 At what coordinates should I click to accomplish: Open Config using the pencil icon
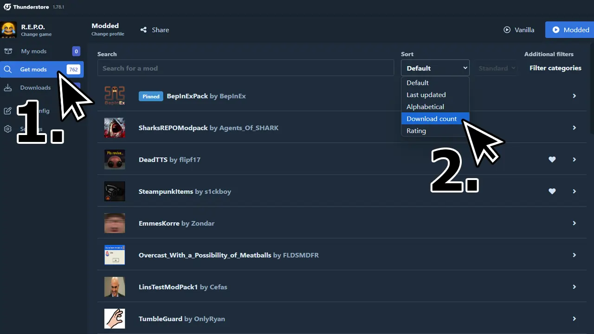[x=7, y=110]
